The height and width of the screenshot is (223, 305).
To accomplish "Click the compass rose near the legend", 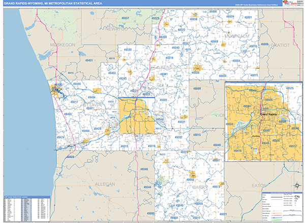I will coord(296,185).
